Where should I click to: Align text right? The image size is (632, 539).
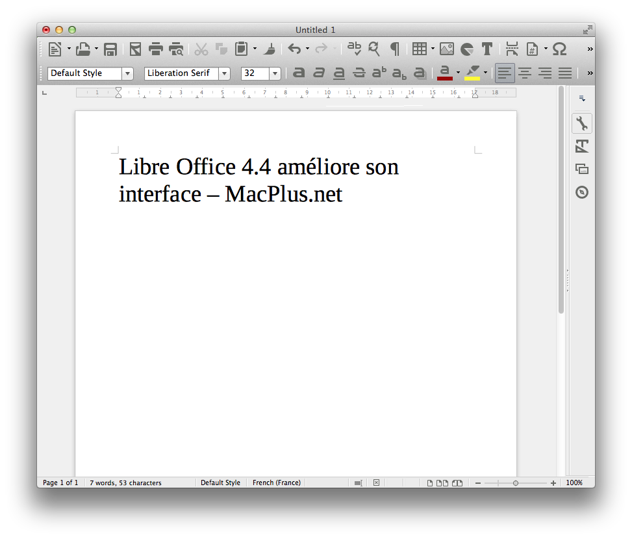[545, 73]
